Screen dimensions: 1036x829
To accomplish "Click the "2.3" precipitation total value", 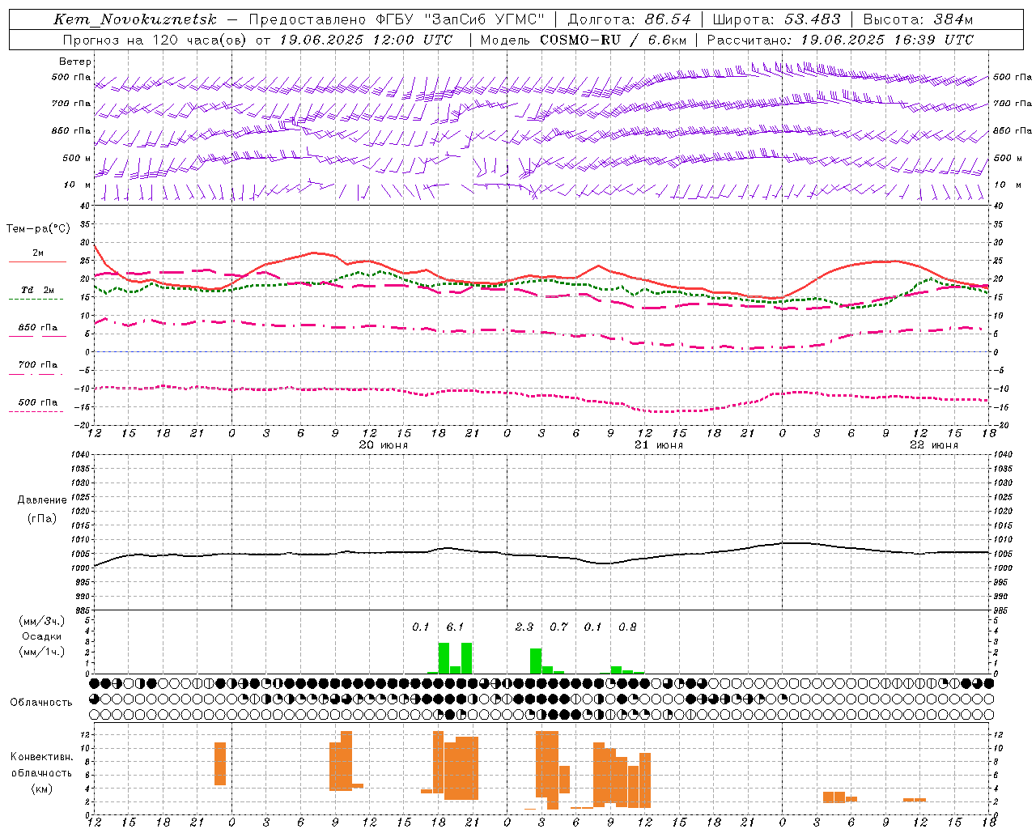I will click(x=524, y=627).
